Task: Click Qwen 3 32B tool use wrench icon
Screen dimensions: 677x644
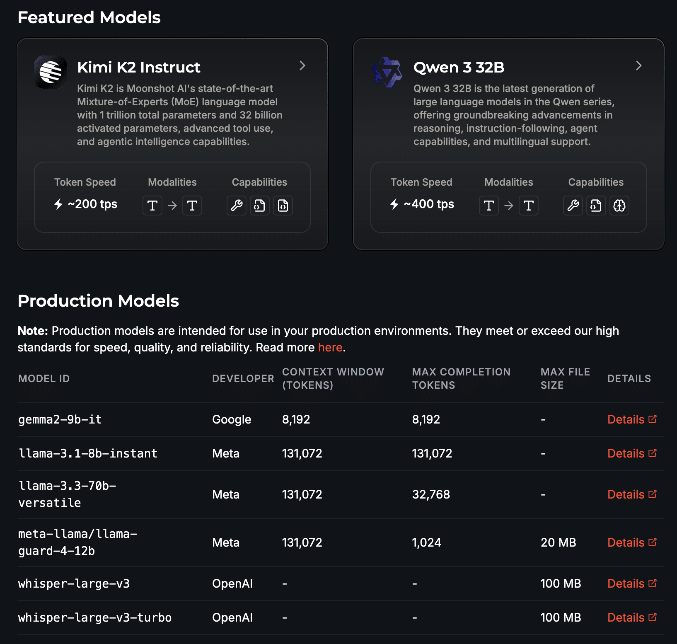Action: tap(573, 206)
